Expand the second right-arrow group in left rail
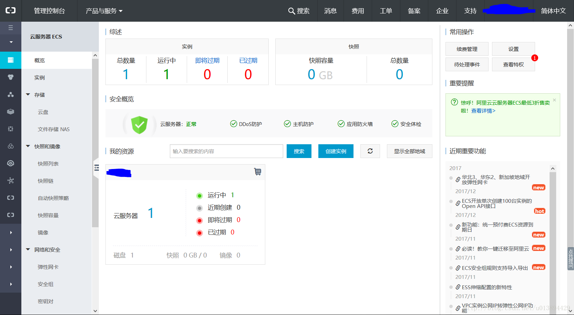The width and height of the screenshot is (574, 315). 11,250
